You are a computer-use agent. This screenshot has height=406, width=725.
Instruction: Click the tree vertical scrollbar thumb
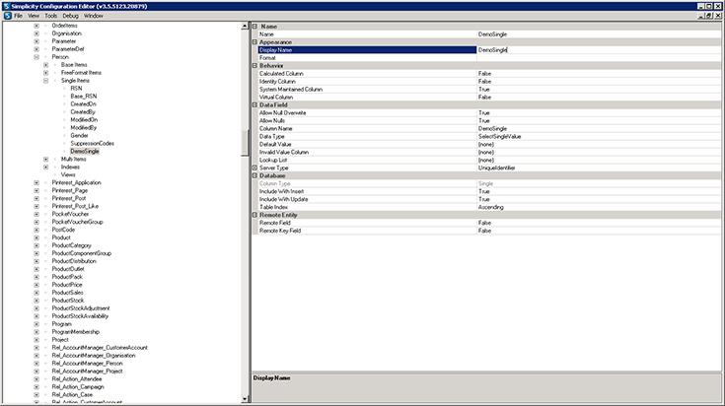(245, 143)
